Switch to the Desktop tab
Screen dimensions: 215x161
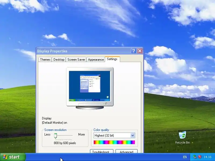pos(59,60)
